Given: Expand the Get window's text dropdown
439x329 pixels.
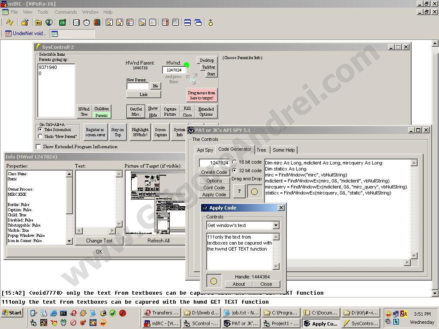Looking at the screenshot, I should (276, 225).
